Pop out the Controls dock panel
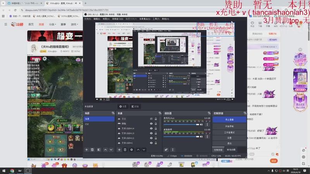310x174 pixels. click(245, 113)
